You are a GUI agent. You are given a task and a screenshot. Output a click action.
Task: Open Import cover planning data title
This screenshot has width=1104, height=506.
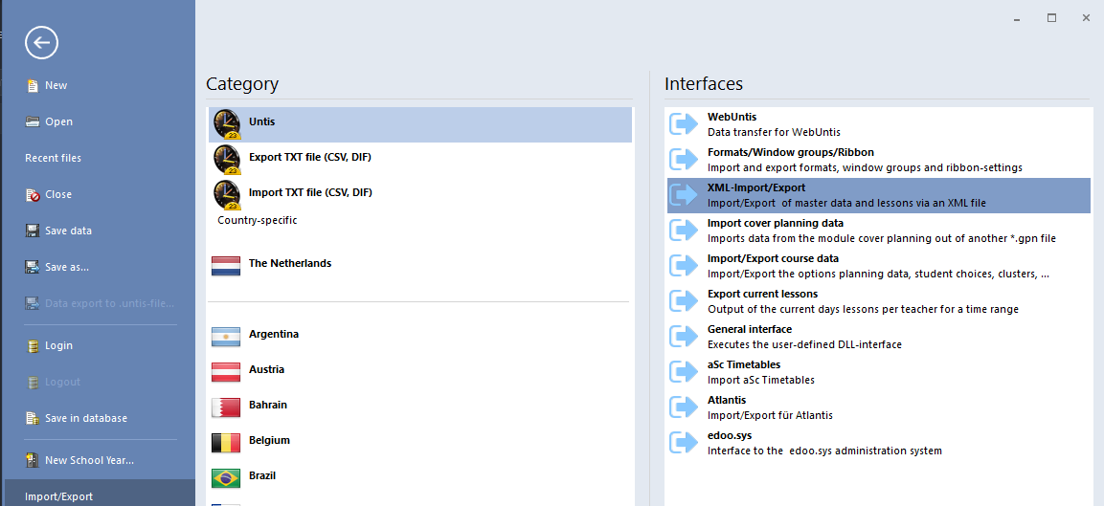click(x=776, y=223)
